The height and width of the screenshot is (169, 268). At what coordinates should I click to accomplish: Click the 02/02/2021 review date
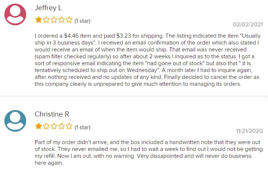pos(248,25)
